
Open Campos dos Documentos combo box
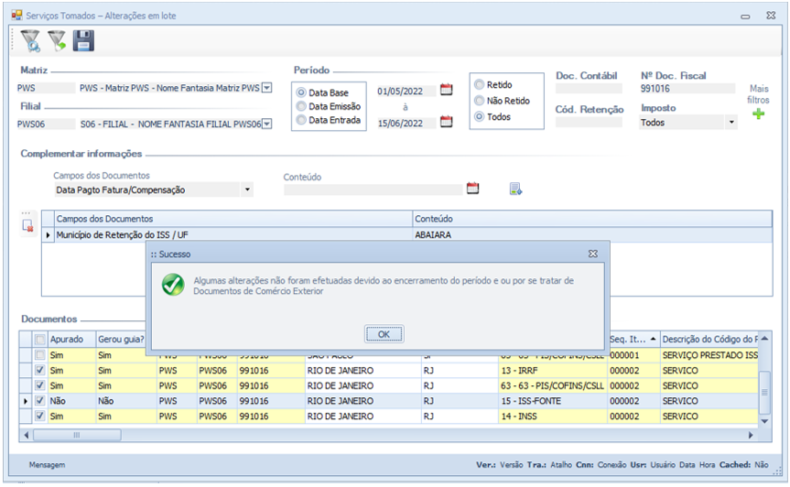(247, 189)
